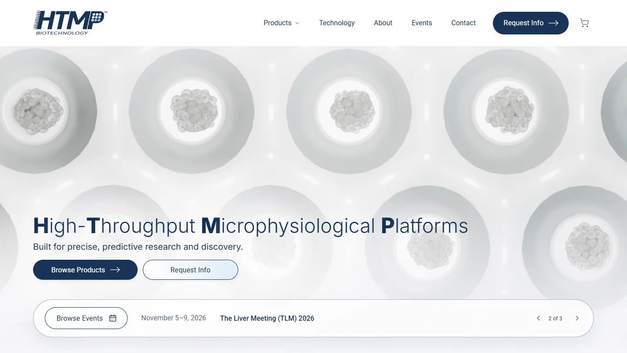Open the shopping cart icon
The width and height of the screenshot is (627, 353).
pyautogui.click(x=584, y=23)
